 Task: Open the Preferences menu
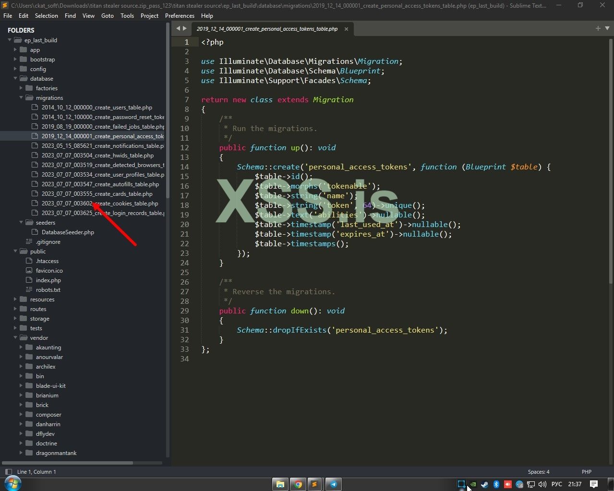[x=180, y=15]
